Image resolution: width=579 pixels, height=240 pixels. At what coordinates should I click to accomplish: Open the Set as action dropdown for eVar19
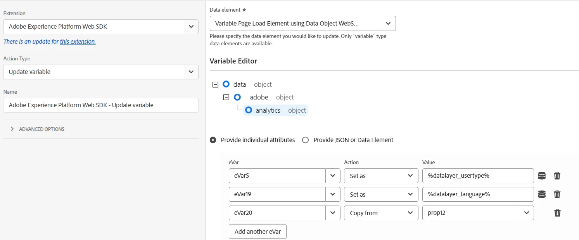[x=381, y=194]
